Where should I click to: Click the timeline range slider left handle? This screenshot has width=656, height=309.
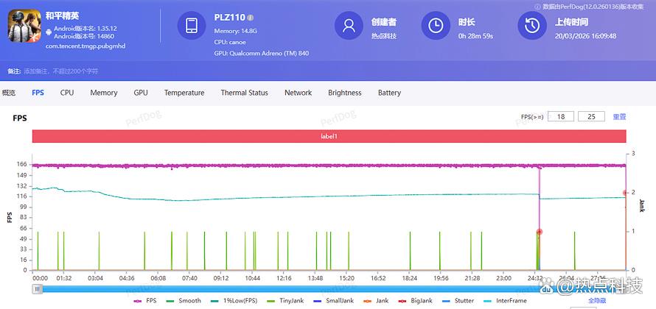38,289
